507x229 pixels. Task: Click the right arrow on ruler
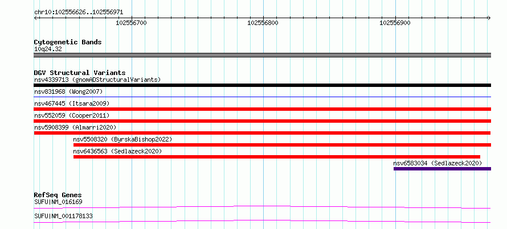[x=489, y=18]
